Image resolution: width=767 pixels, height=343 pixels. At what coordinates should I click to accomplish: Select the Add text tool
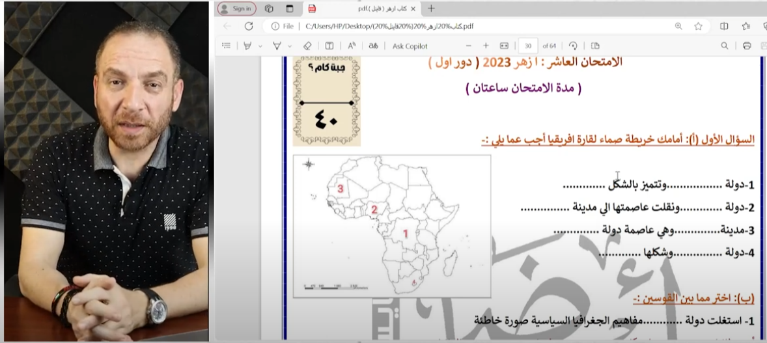pyautogui.click(x=329, y=46)
